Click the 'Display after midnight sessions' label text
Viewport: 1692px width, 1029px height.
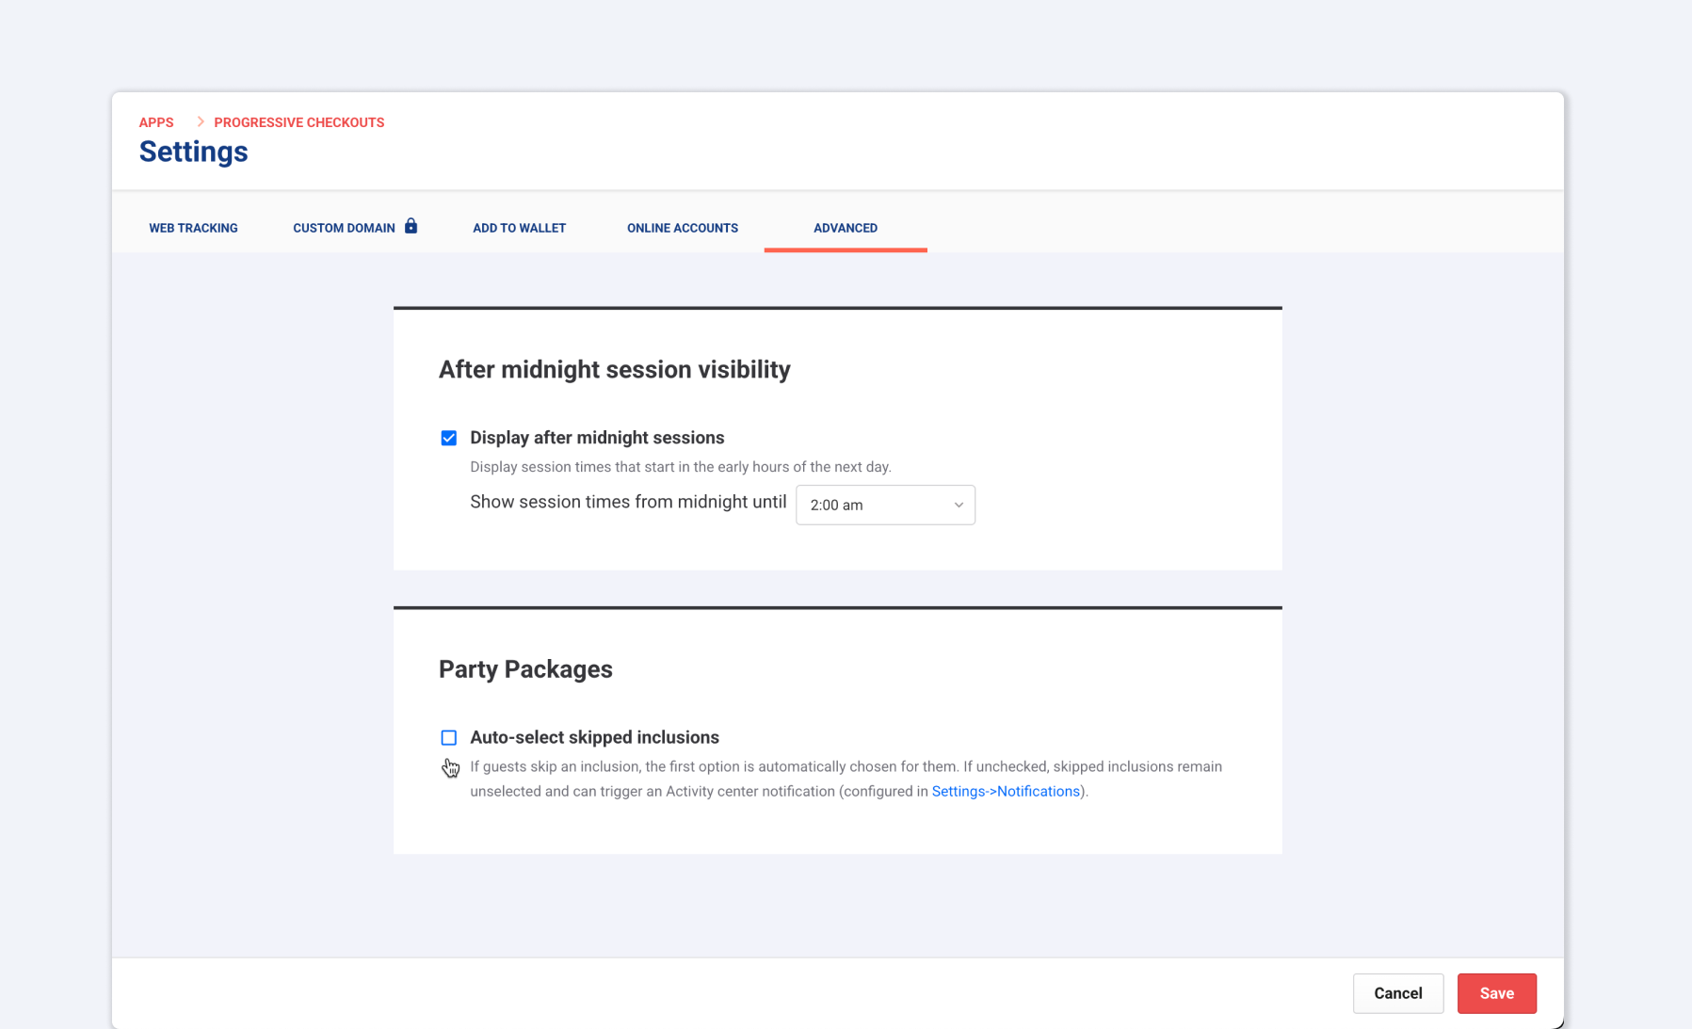tap(597, 438)
